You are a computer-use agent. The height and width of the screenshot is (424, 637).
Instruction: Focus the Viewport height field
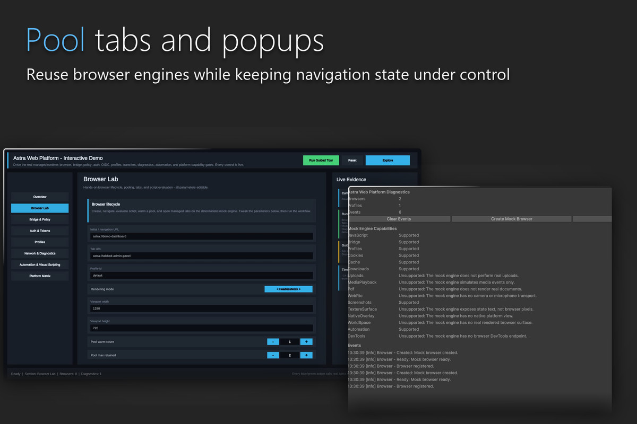201,328
